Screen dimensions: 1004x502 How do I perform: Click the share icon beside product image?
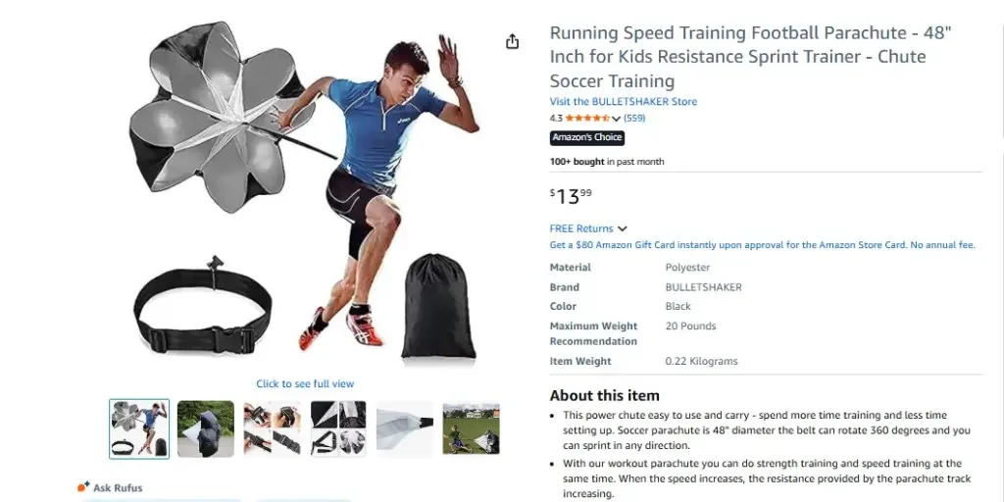[512, 41]
